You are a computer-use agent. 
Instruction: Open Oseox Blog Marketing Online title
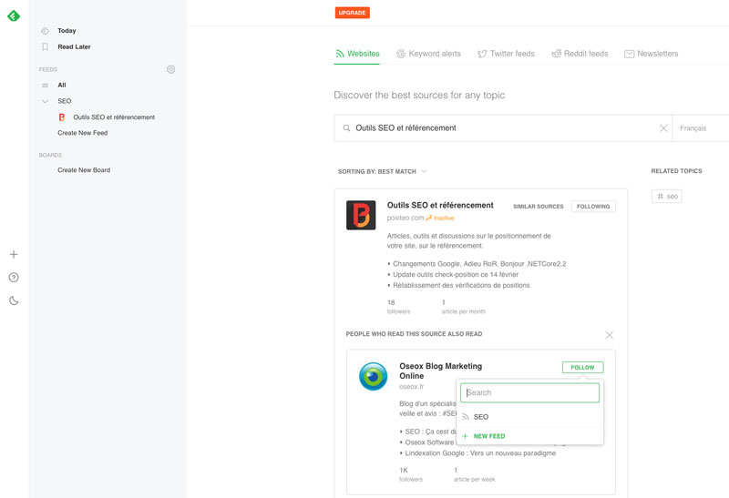click(x=440, y=371)
